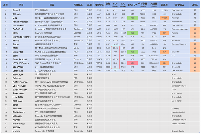Click the green 0.89 MC:FDV cell for Lido
This screenshot has width=201, height=134.
point(132,18)
